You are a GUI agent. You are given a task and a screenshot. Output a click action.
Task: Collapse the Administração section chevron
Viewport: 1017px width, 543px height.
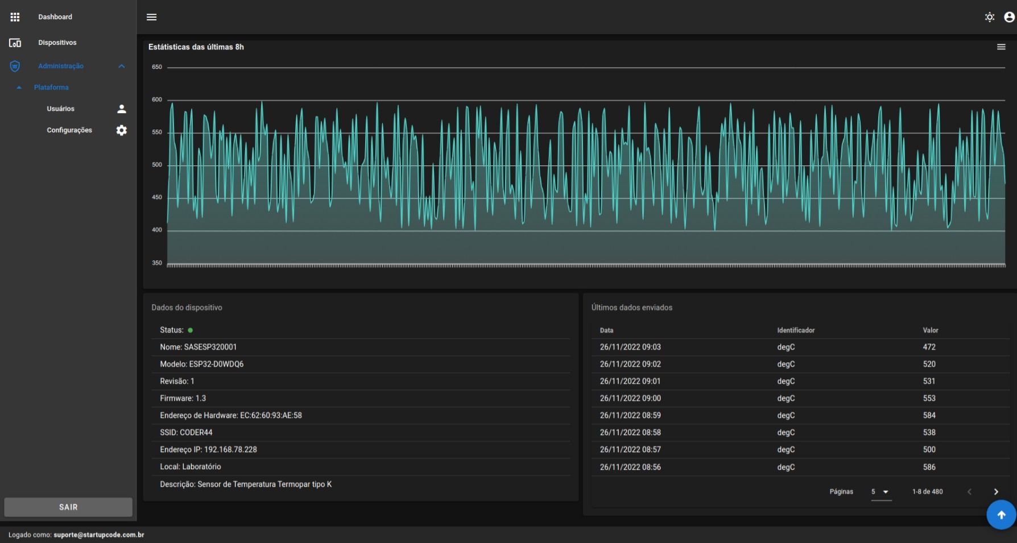[121, 66]
